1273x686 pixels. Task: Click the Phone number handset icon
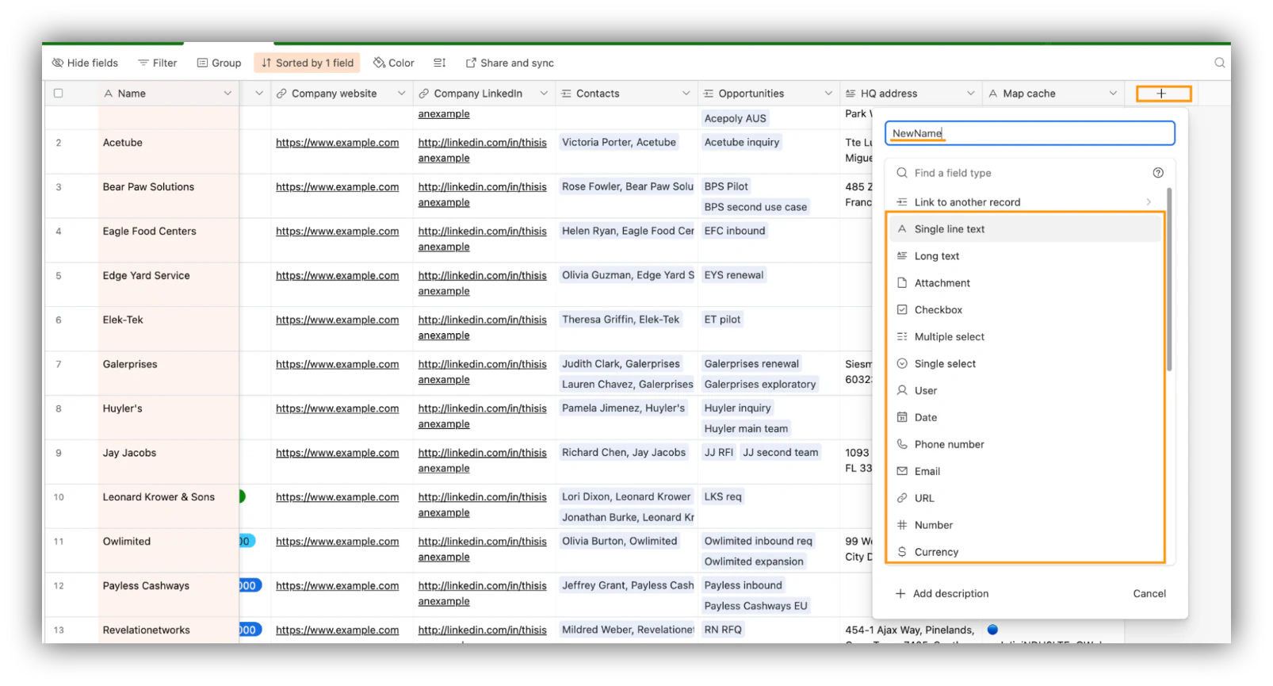902,444
